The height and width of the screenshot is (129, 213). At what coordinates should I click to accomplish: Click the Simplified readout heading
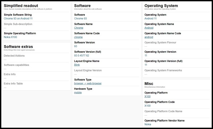click(x=21, y=6)
